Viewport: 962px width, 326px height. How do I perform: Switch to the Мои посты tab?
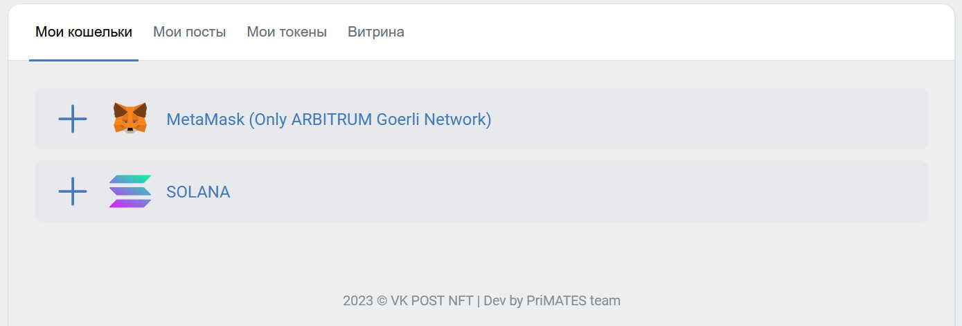[x=189, y=32]
